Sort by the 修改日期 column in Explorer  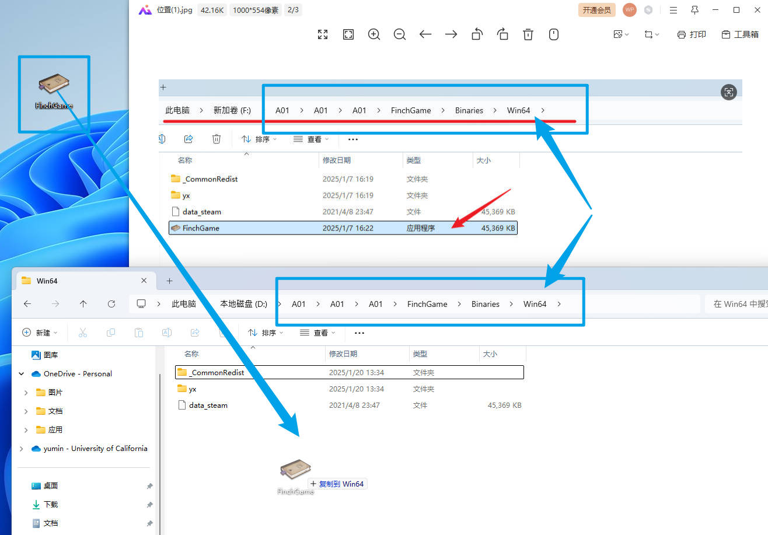[x=343, y=354]
